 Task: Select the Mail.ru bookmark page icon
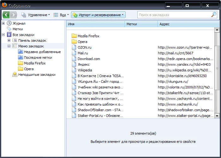[x=74, y=53]
